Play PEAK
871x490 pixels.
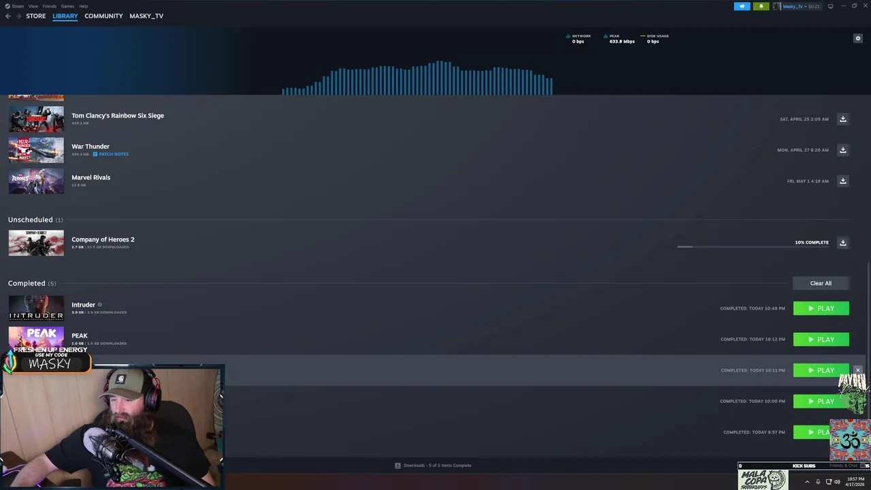point(821,339)
